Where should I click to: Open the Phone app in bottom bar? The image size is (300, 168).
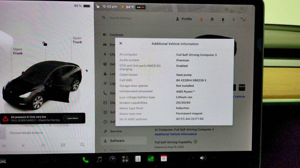(x=85, y=160)
